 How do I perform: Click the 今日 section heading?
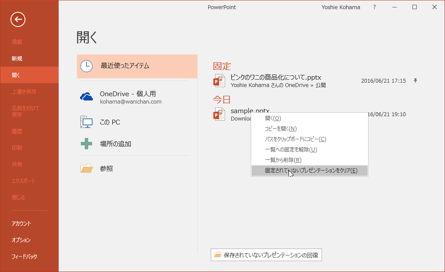tap(222, 100)
